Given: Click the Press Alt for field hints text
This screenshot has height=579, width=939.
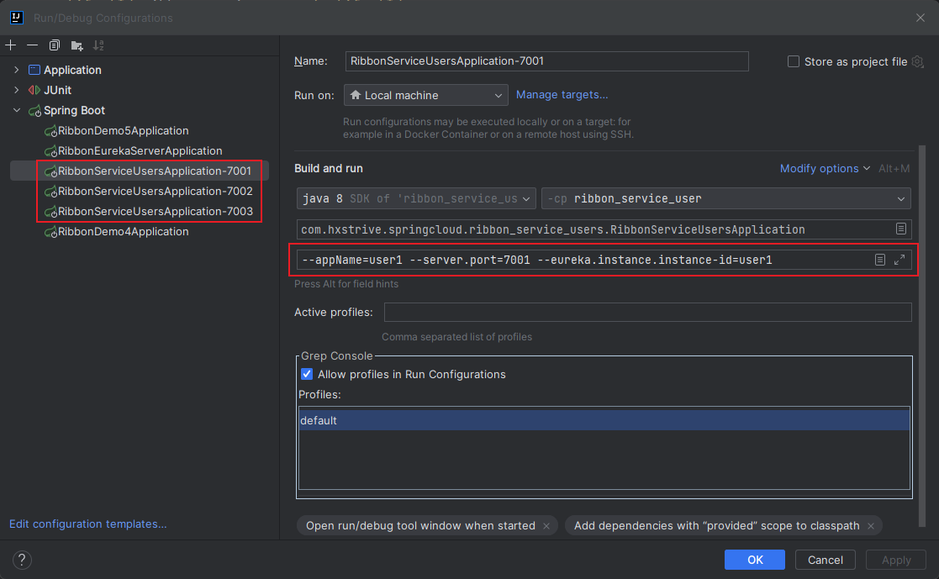Looking at the screenshot, I should coord(346,284).
